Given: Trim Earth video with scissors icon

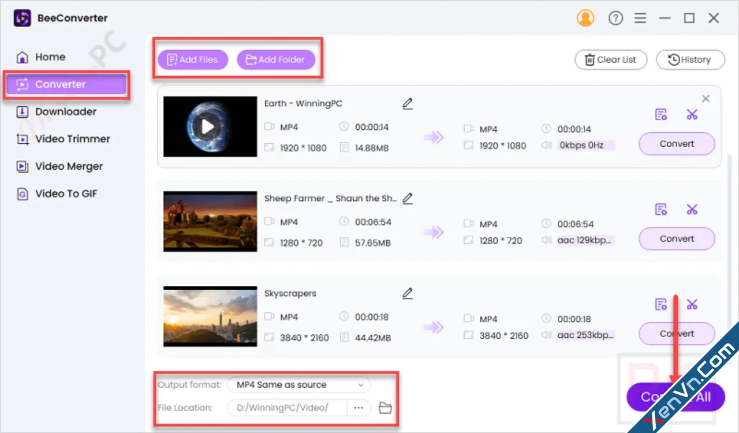Looking at the screenshot, I should [x=692, y=114].
